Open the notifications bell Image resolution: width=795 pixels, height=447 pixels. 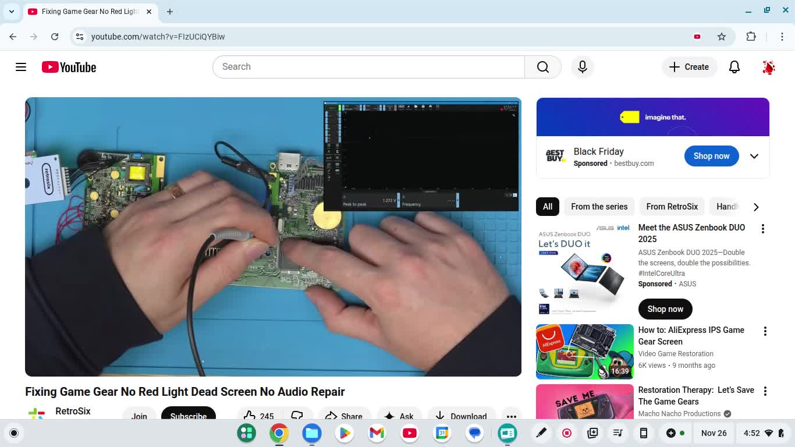coord(734,67)
